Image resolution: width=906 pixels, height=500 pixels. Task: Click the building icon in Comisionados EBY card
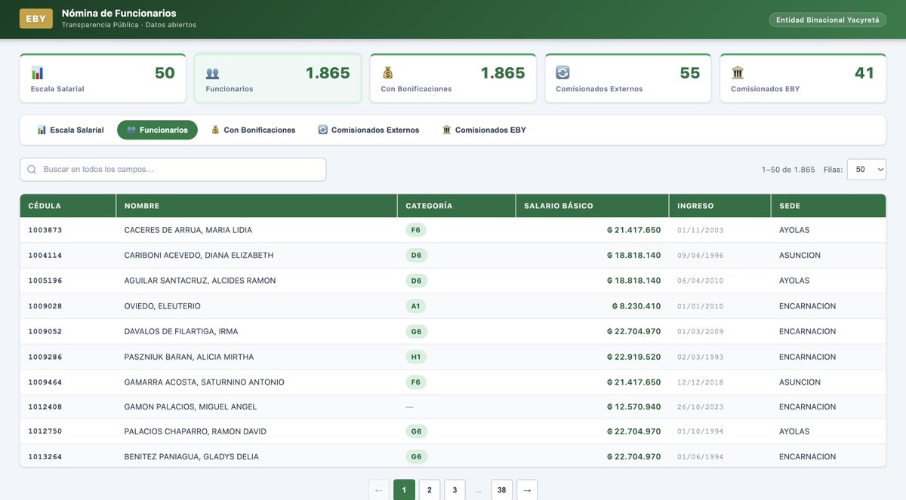[x=738, y=73]
